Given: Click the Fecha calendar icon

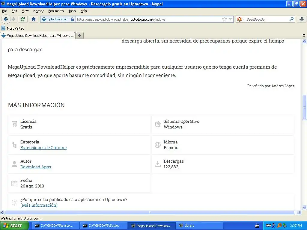Looking at the screenshot, I should click(14, 183).
